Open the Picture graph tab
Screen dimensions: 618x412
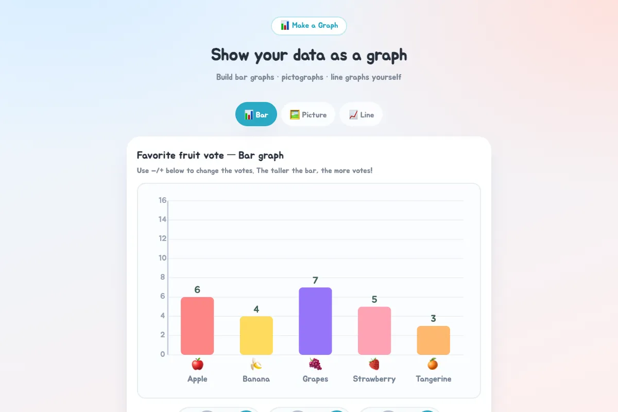(x=308, y=114)
